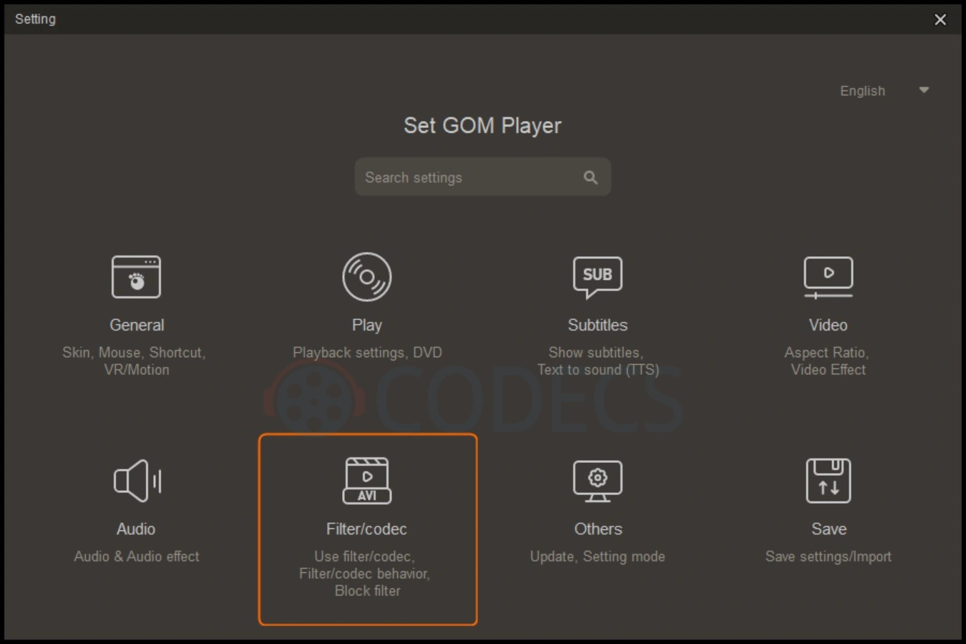Open the English language selector

pyautogui.click(x=884, y=91)
